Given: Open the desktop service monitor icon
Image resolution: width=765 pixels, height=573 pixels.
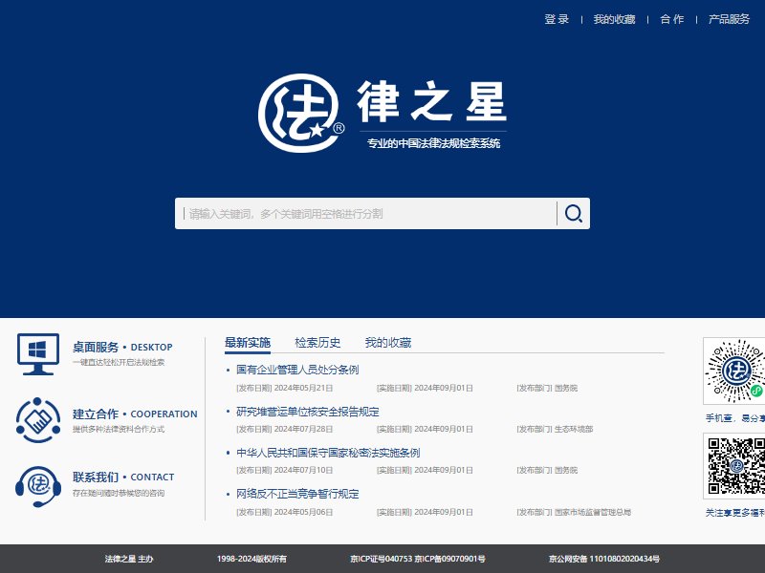Looking at the screenshot, I should tap(38, 353).
